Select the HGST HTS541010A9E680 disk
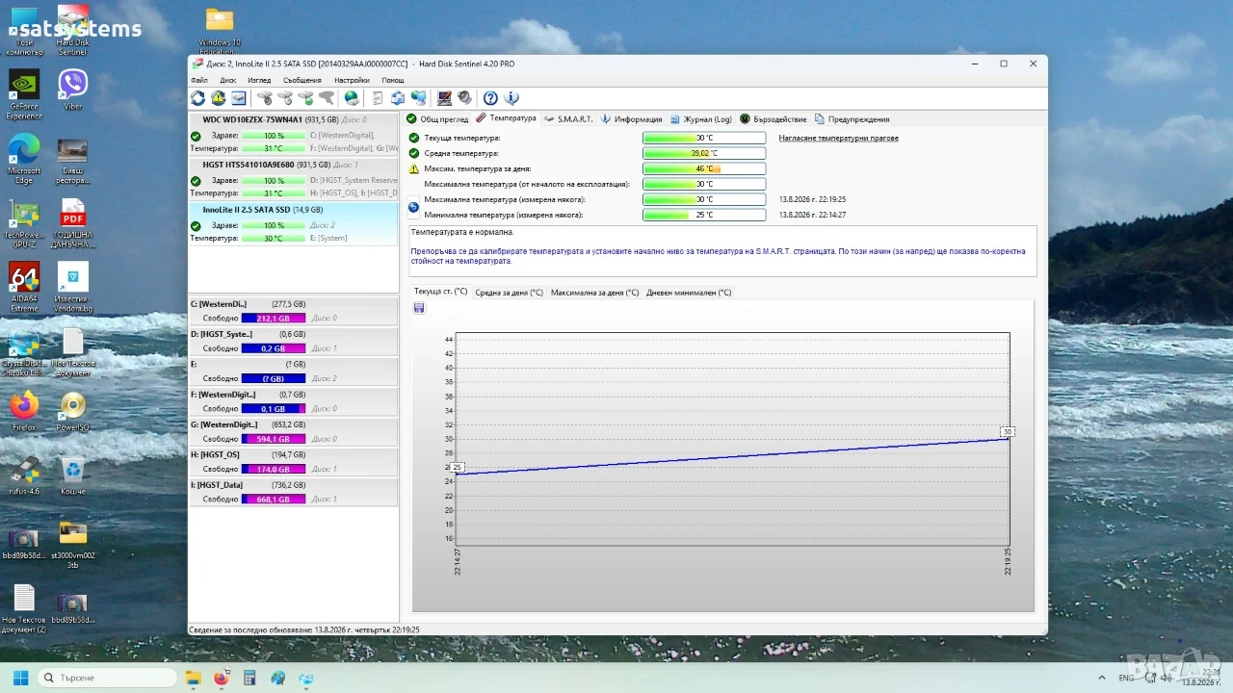This screenshot has height=693, width=1233. pos(294,179)
